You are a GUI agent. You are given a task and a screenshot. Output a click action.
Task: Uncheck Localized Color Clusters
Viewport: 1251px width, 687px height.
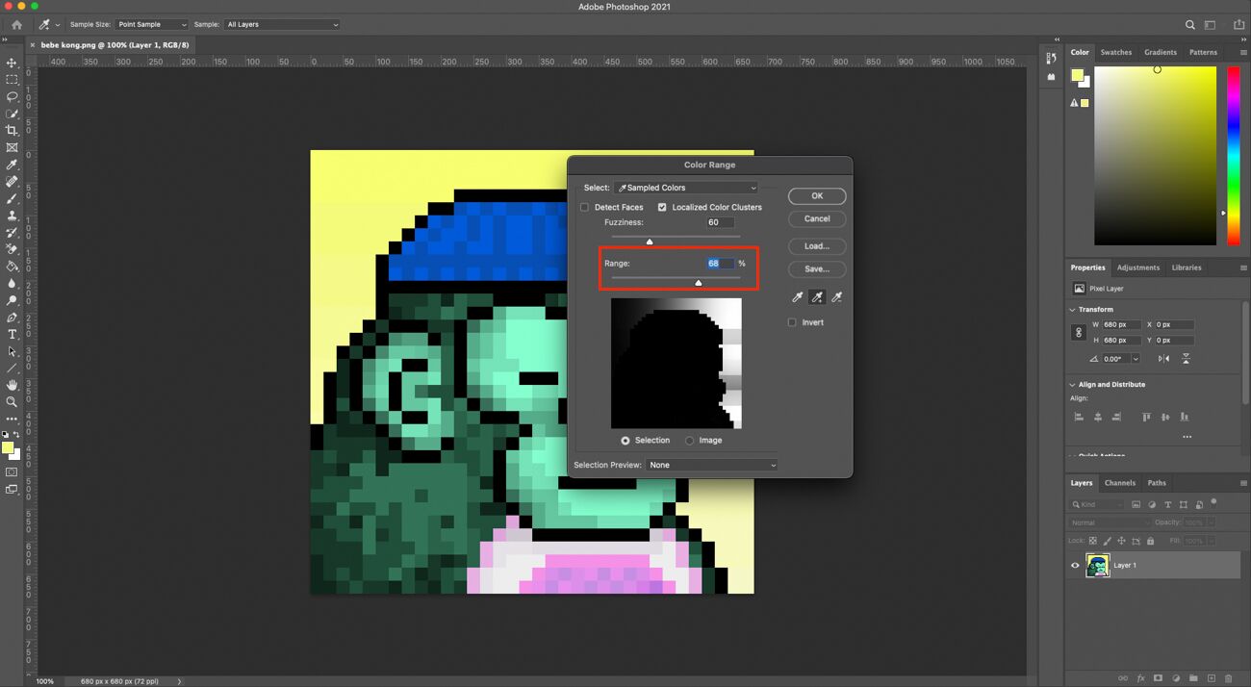tap(662, 207)
